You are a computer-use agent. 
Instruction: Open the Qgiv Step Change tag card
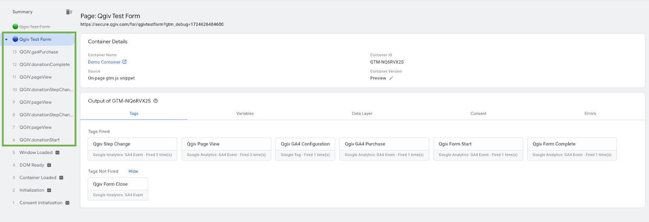(x=132, y=149)
